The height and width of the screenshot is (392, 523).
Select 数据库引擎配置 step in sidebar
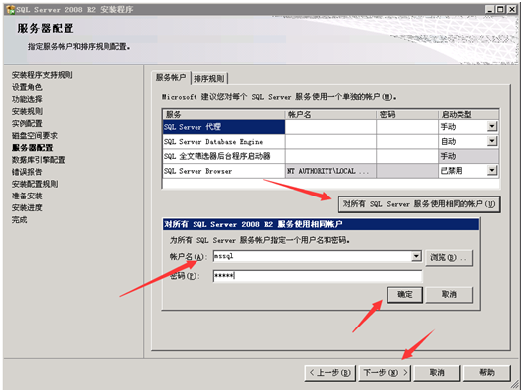[x=38, y=160]
